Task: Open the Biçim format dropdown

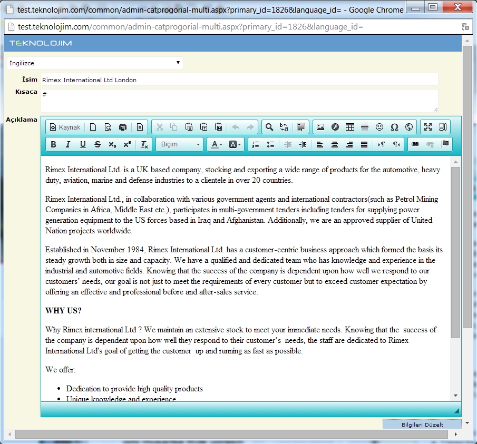Action: pos(180,144)
